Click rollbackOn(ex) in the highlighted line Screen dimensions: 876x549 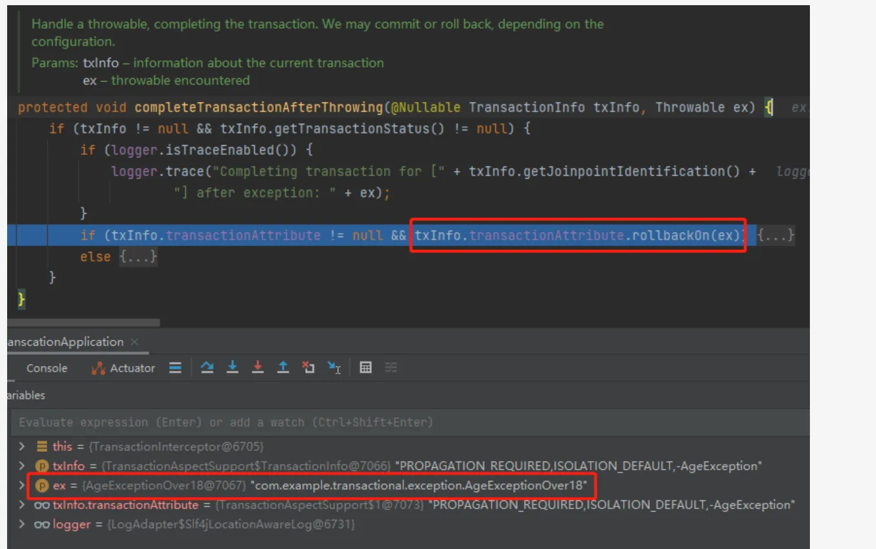pyautogui.click(x=686, y=235)
